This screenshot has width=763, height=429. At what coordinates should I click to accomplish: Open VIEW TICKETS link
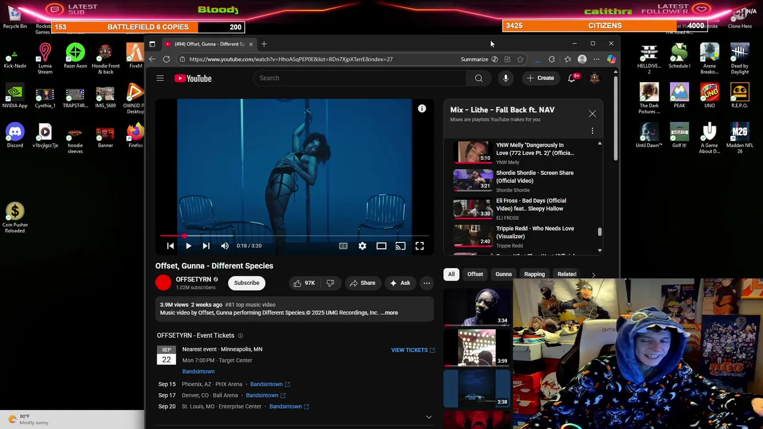point(413,350)
